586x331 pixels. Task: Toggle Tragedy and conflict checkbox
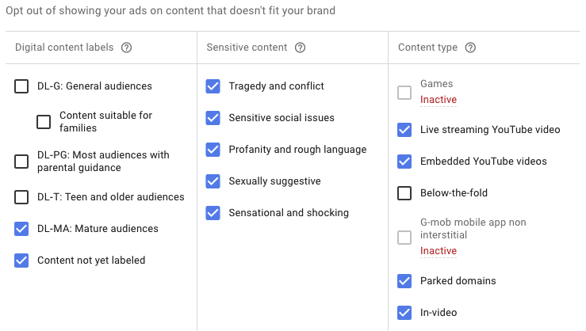point(213,86)
